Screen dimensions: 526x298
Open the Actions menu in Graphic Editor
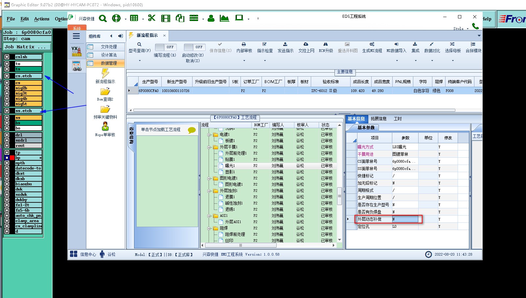42,19
